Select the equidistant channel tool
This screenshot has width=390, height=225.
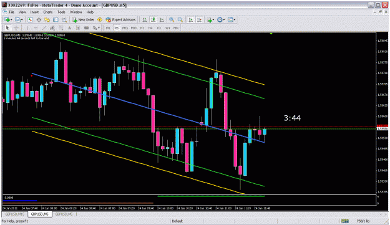[52, 28]
